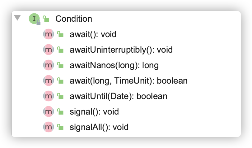Select the Condition interface label
Image resolution: width=252 pixels, height=148 pixels.
pyautogui.click(x=74, y=19)
